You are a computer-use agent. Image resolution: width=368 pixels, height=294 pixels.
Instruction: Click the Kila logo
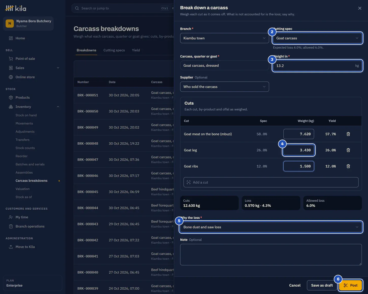coord(16,8)
